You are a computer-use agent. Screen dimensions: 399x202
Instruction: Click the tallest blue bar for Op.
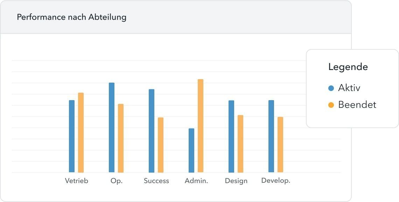[112, 127]
